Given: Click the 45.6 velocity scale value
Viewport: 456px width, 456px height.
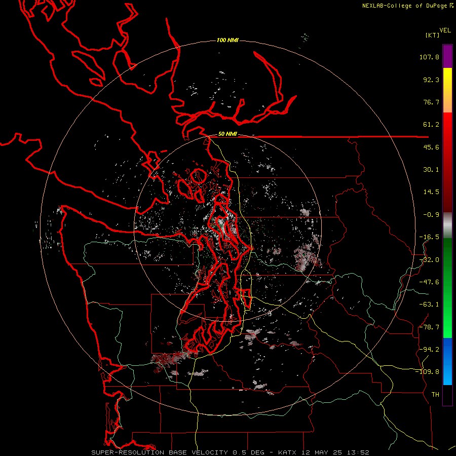Looking at the screenshot, I should point(431,147).
